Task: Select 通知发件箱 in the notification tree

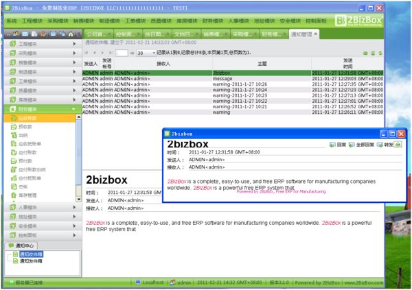Action: 31,261
